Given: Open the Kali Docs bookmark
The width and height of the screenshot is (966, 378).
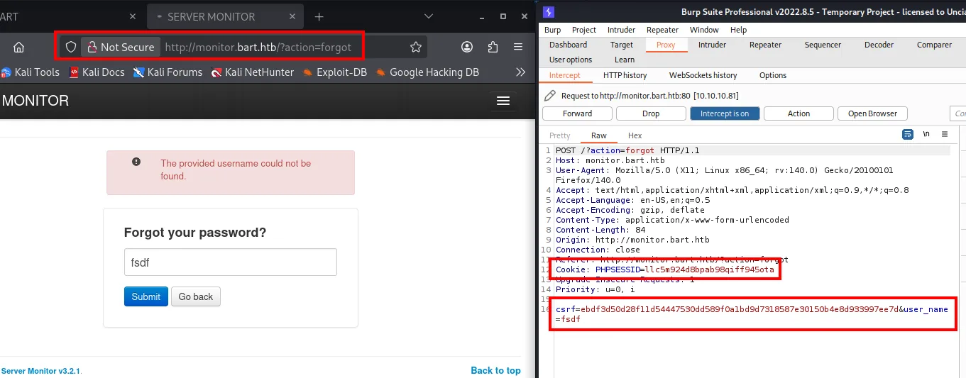Looking at the screenshot, I should click(x=97, y=72).
